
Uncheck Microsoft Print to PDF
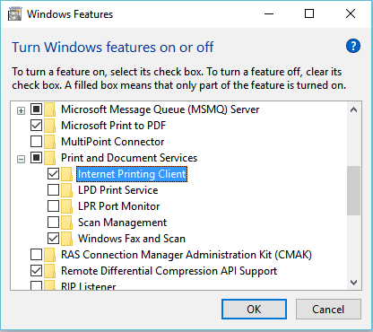36,126
